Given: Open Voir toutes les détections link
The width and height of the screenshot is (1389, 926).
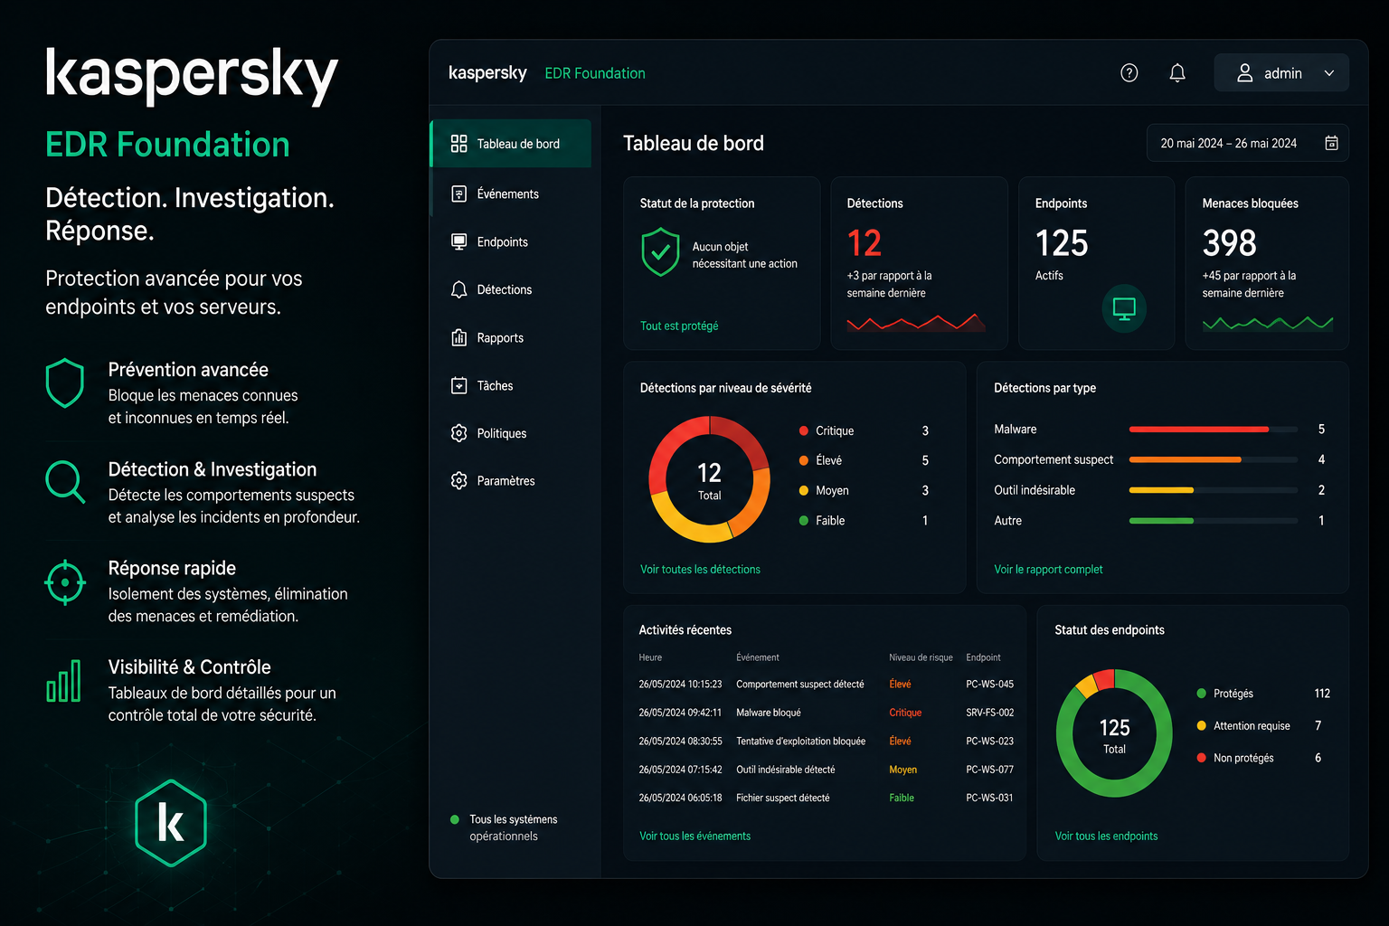Looking at the screenshot, I should tap(700, 569).
